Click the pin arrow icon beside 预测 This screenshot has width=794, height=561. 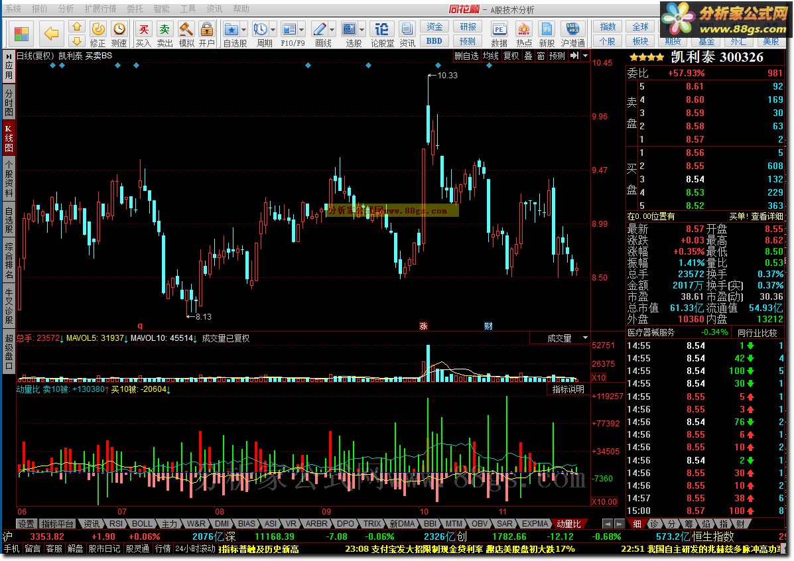[574, 56]
